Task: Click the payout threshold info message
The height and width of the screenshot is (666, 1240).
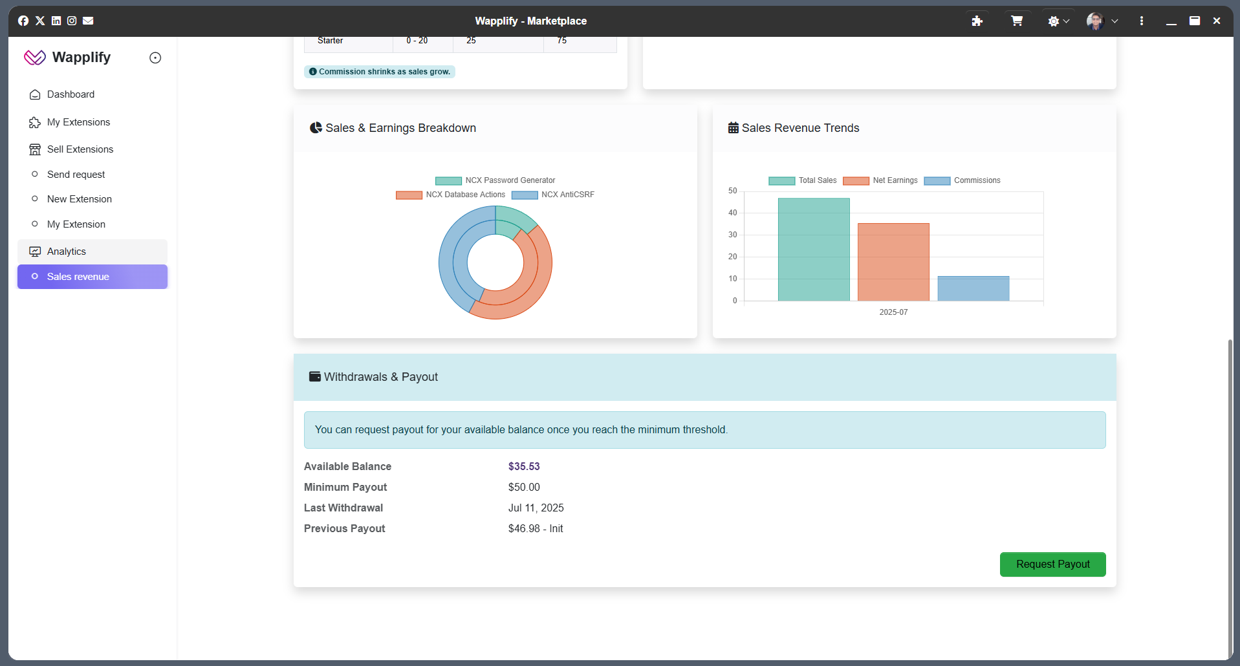Action: pyautogui.click(x=705, y=430)
